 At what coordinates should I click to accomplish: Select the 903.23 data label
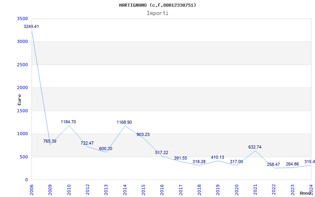(143, 134)
